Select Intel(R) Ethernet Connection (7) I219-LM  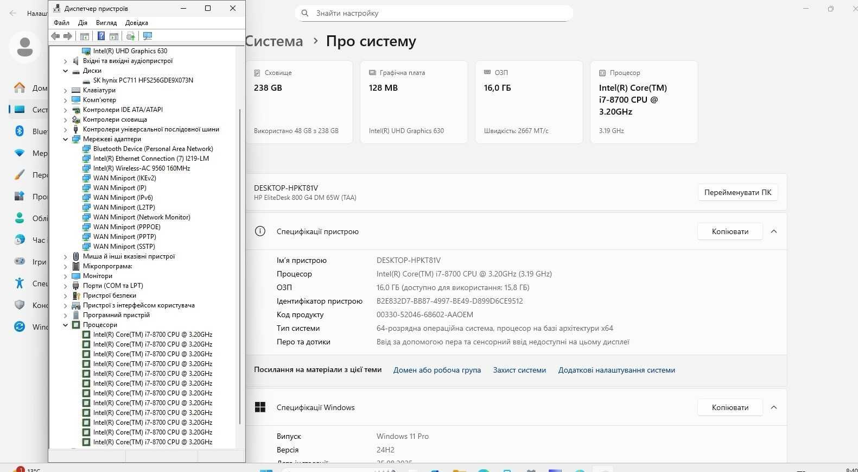tap(151, 159)
